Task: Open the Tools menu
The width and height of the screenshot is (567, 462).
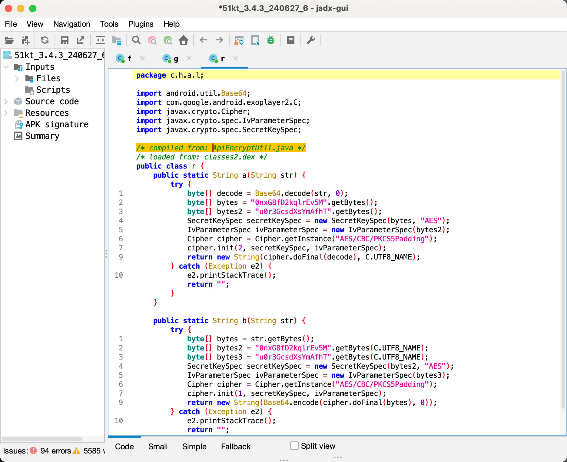Action: coord(109,24)
